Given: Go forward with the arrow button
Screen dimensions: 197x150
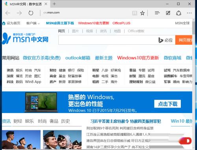Looking at the screenshot, I should point(19,13).
